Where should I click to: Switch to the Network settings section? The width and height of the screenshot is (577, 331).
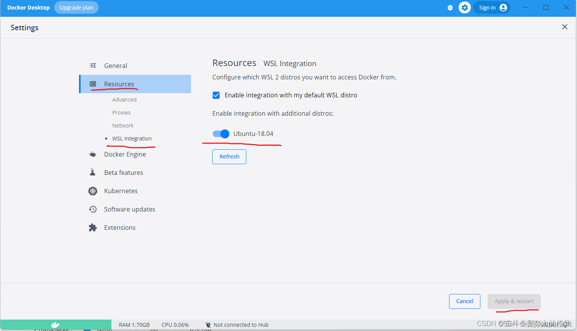[x=123, y=125]
